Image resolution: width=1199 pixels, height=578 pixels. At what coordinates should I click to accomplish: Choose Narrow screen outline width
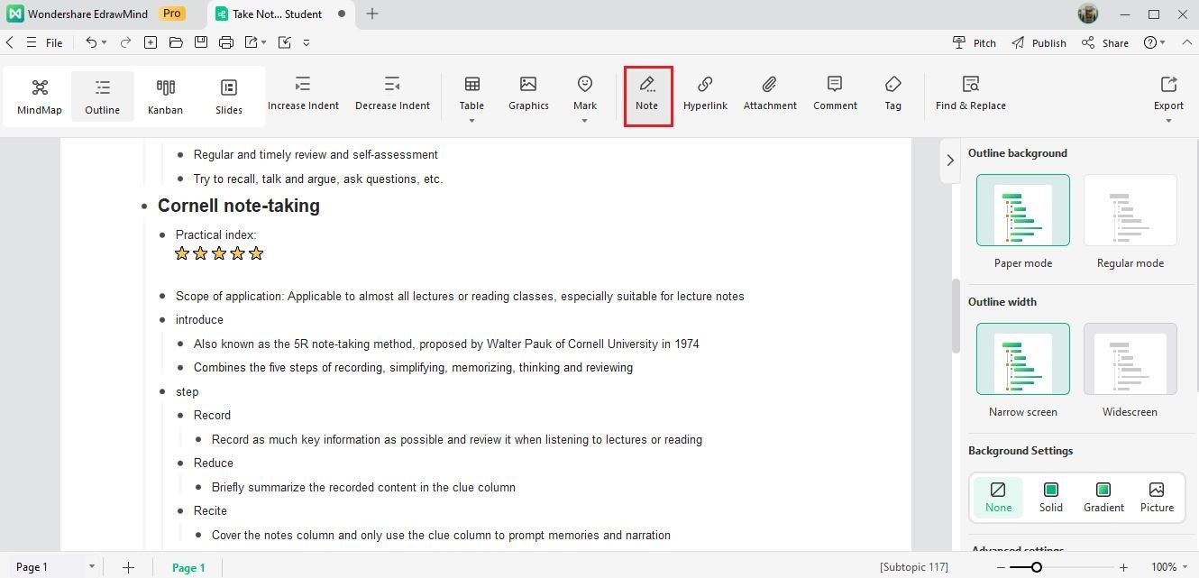coord(1023,359)
